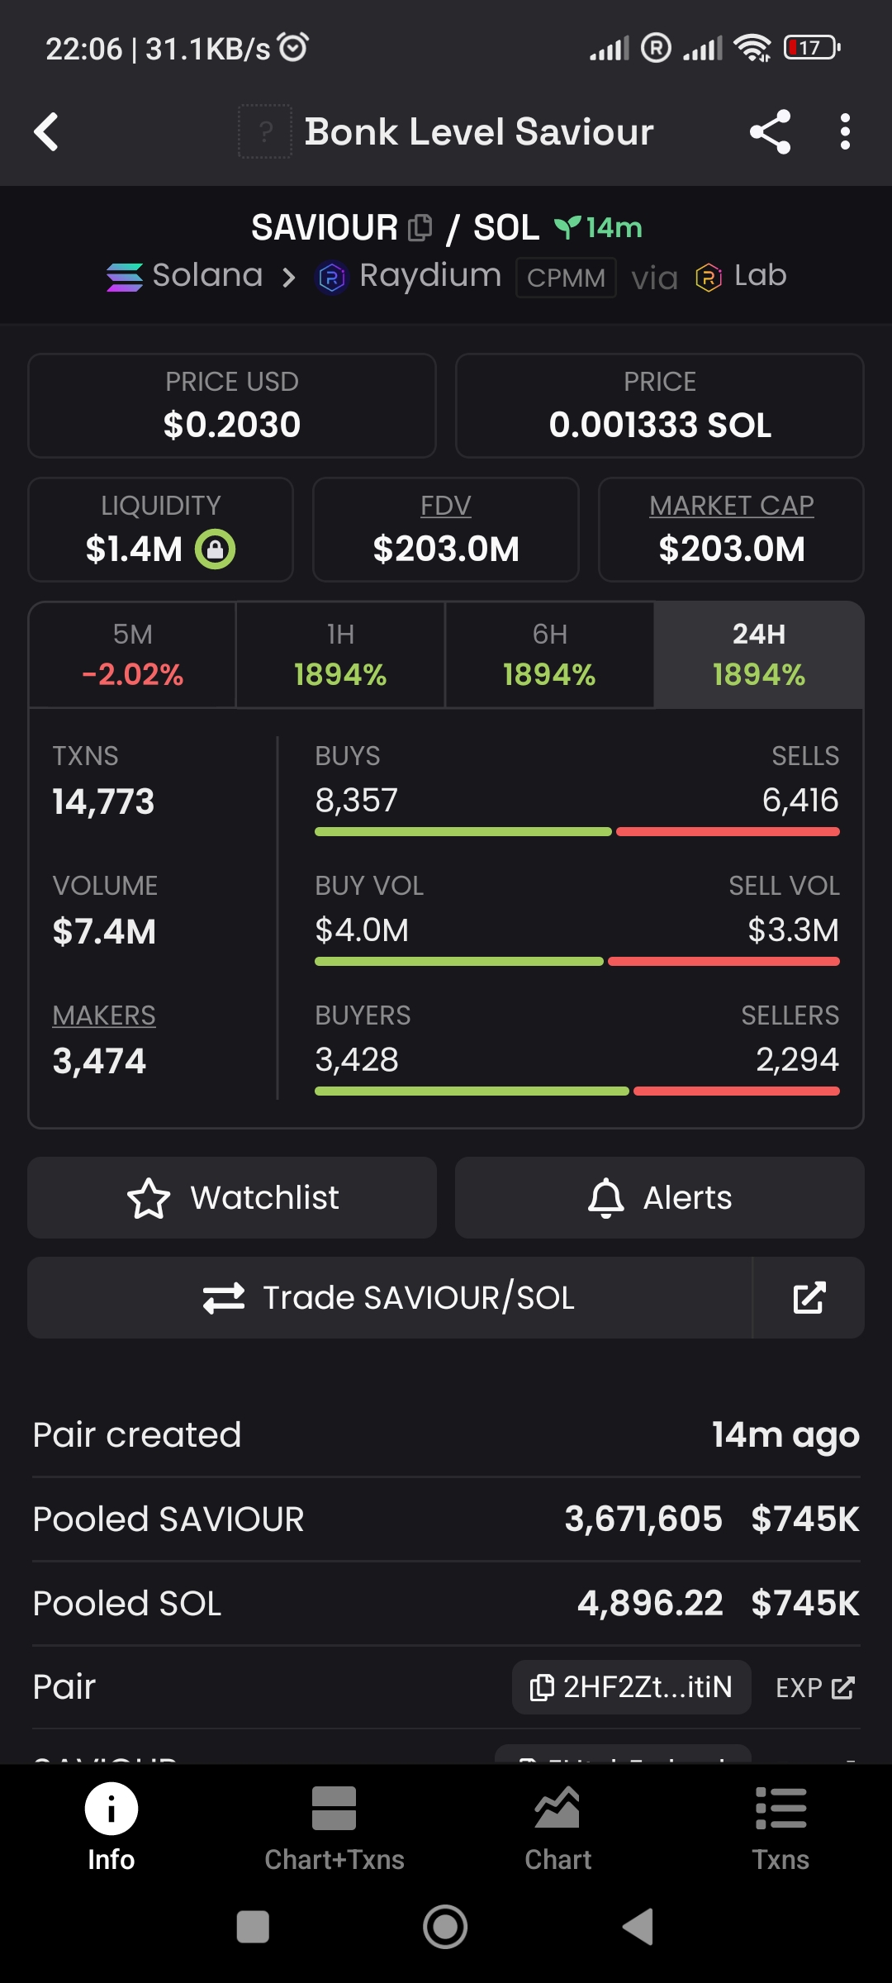The height and width of the screenshot is (1983, 892).
Task: Switch to the Txns bottom tab
Action: point(780,1828)
